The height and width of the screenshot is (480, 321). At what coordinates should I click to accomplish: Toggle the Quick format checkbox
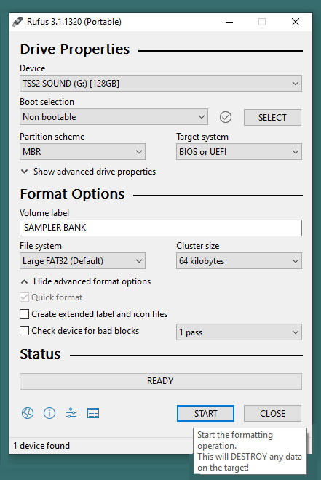click(x=24, y=297)
